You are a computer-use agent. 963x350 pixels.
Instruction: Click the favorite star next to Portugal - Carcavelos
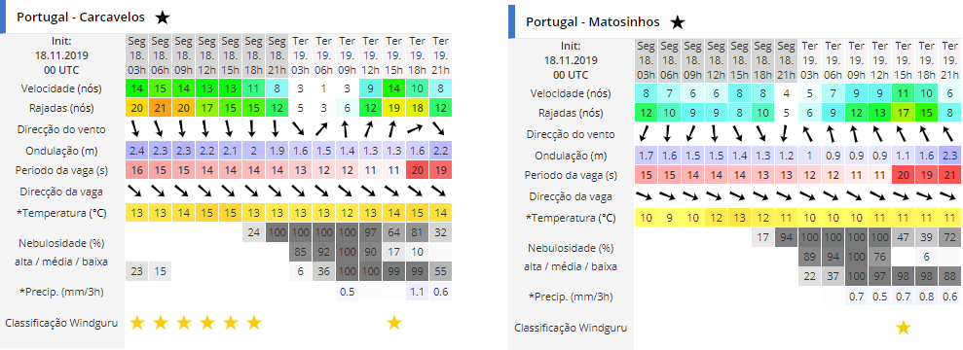coord(163,17)
